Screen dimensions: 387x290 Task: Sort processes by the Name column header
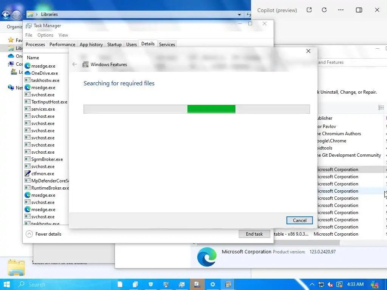click(33, 57)
